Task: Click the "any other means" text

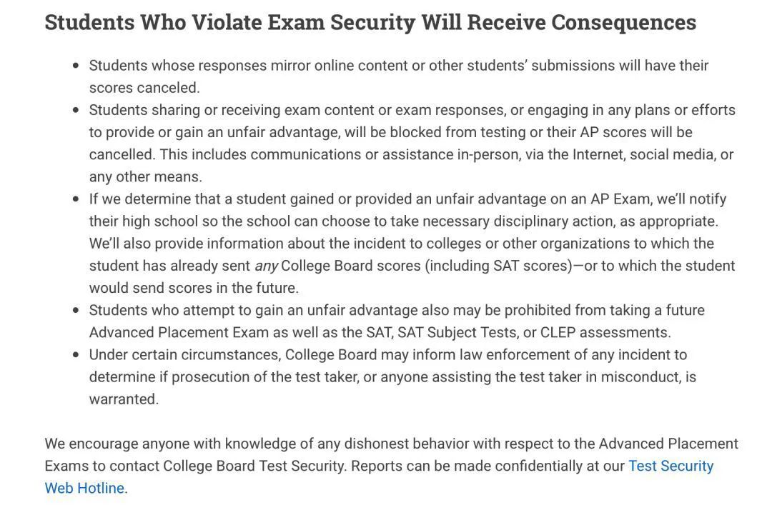Action: coord(146,176)
